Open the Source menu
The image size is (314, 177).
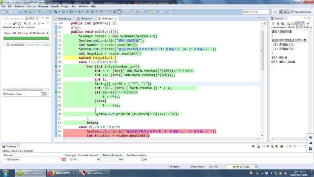pos(31,6)
